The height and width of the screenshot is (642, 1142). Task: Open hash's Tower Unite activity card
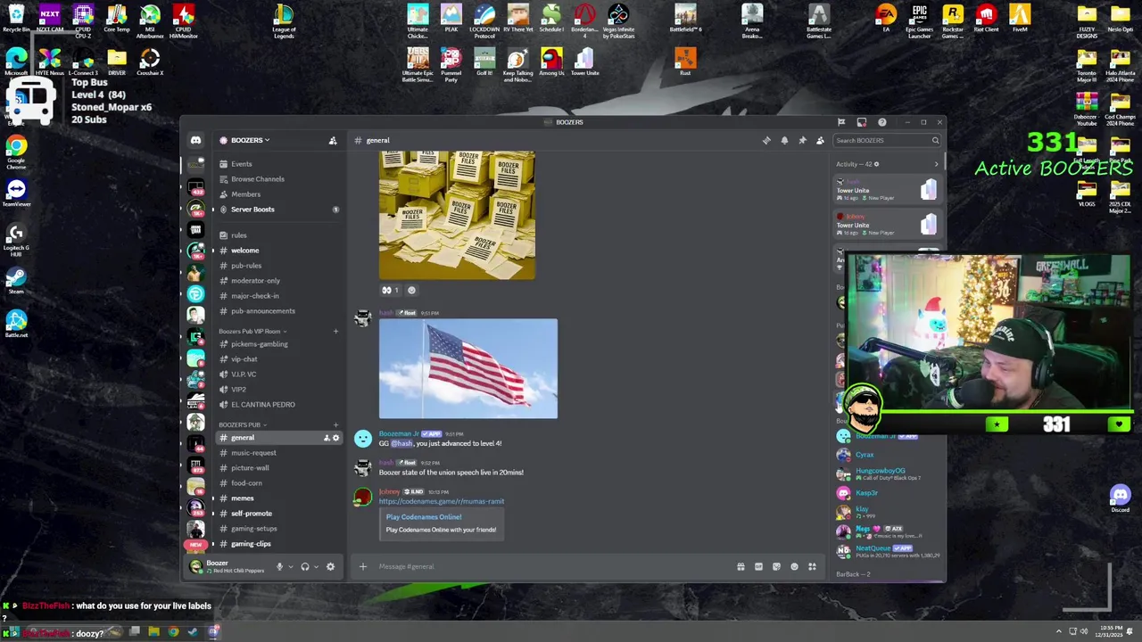coord(887,189)
